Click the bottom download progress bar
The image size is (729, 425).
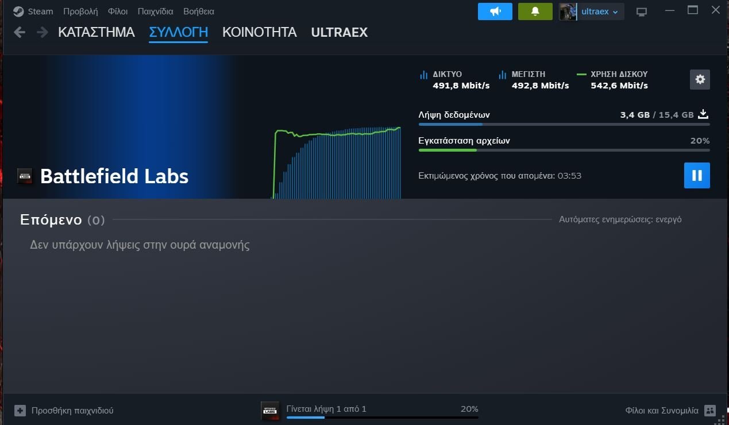tap(382, 418)
